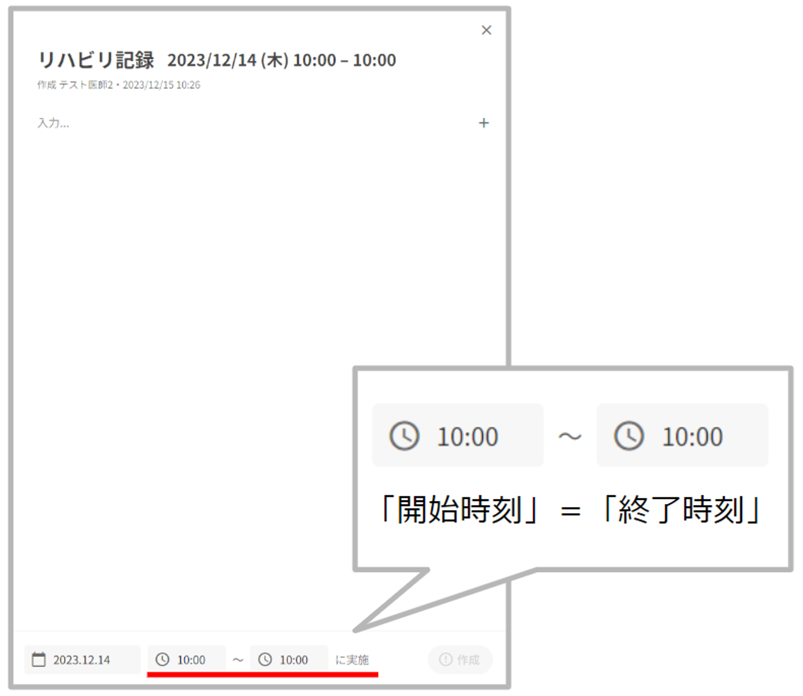Click the calendar icon in date field
803x696 pixels.
[39, 659]
